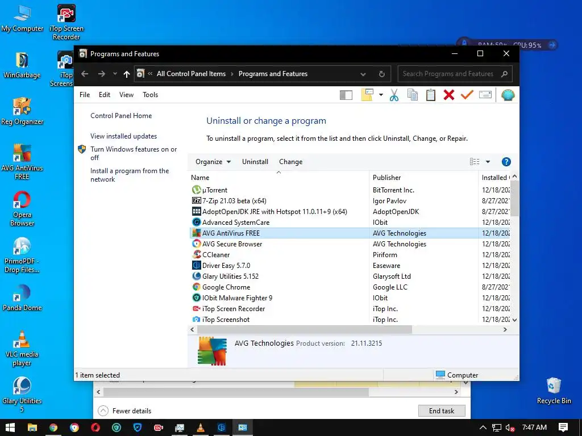This screenshot has width=582, height=436.
Task: Show hidden system tray icons chevron
Action: (483, 427)
